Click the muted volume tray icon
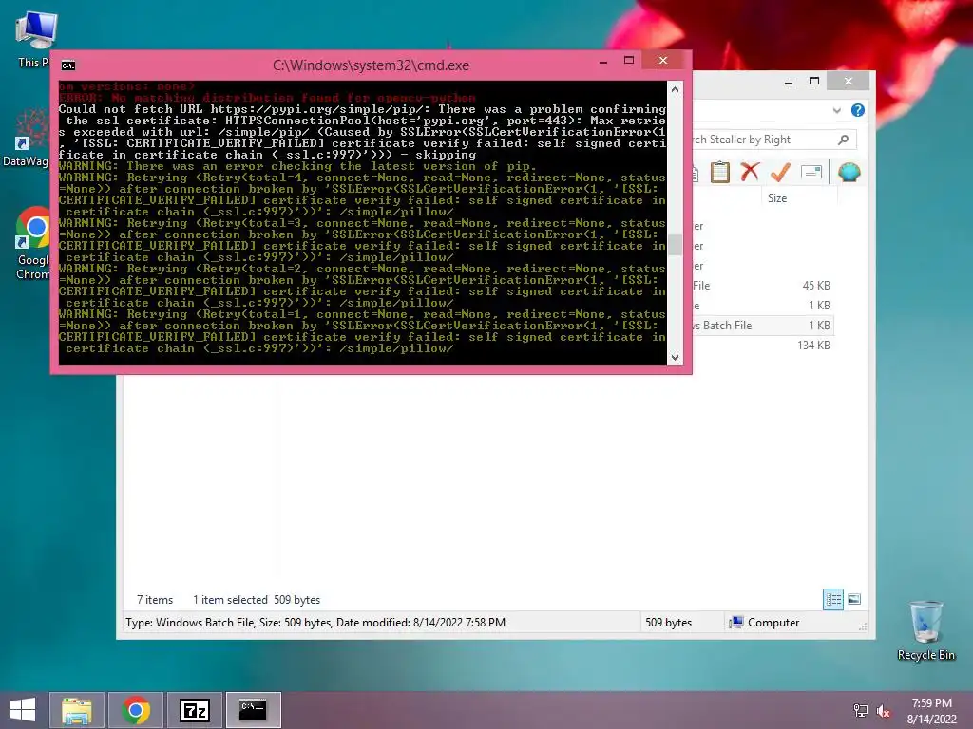Screen dimensions: 973x729 884,711
